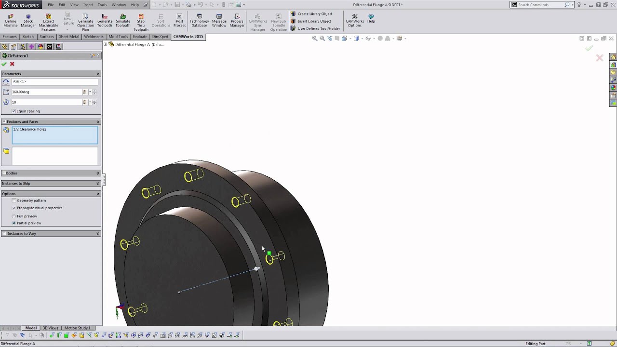
Task: Open DisplayManager tab icon
Action: click(x=40, y=47)
